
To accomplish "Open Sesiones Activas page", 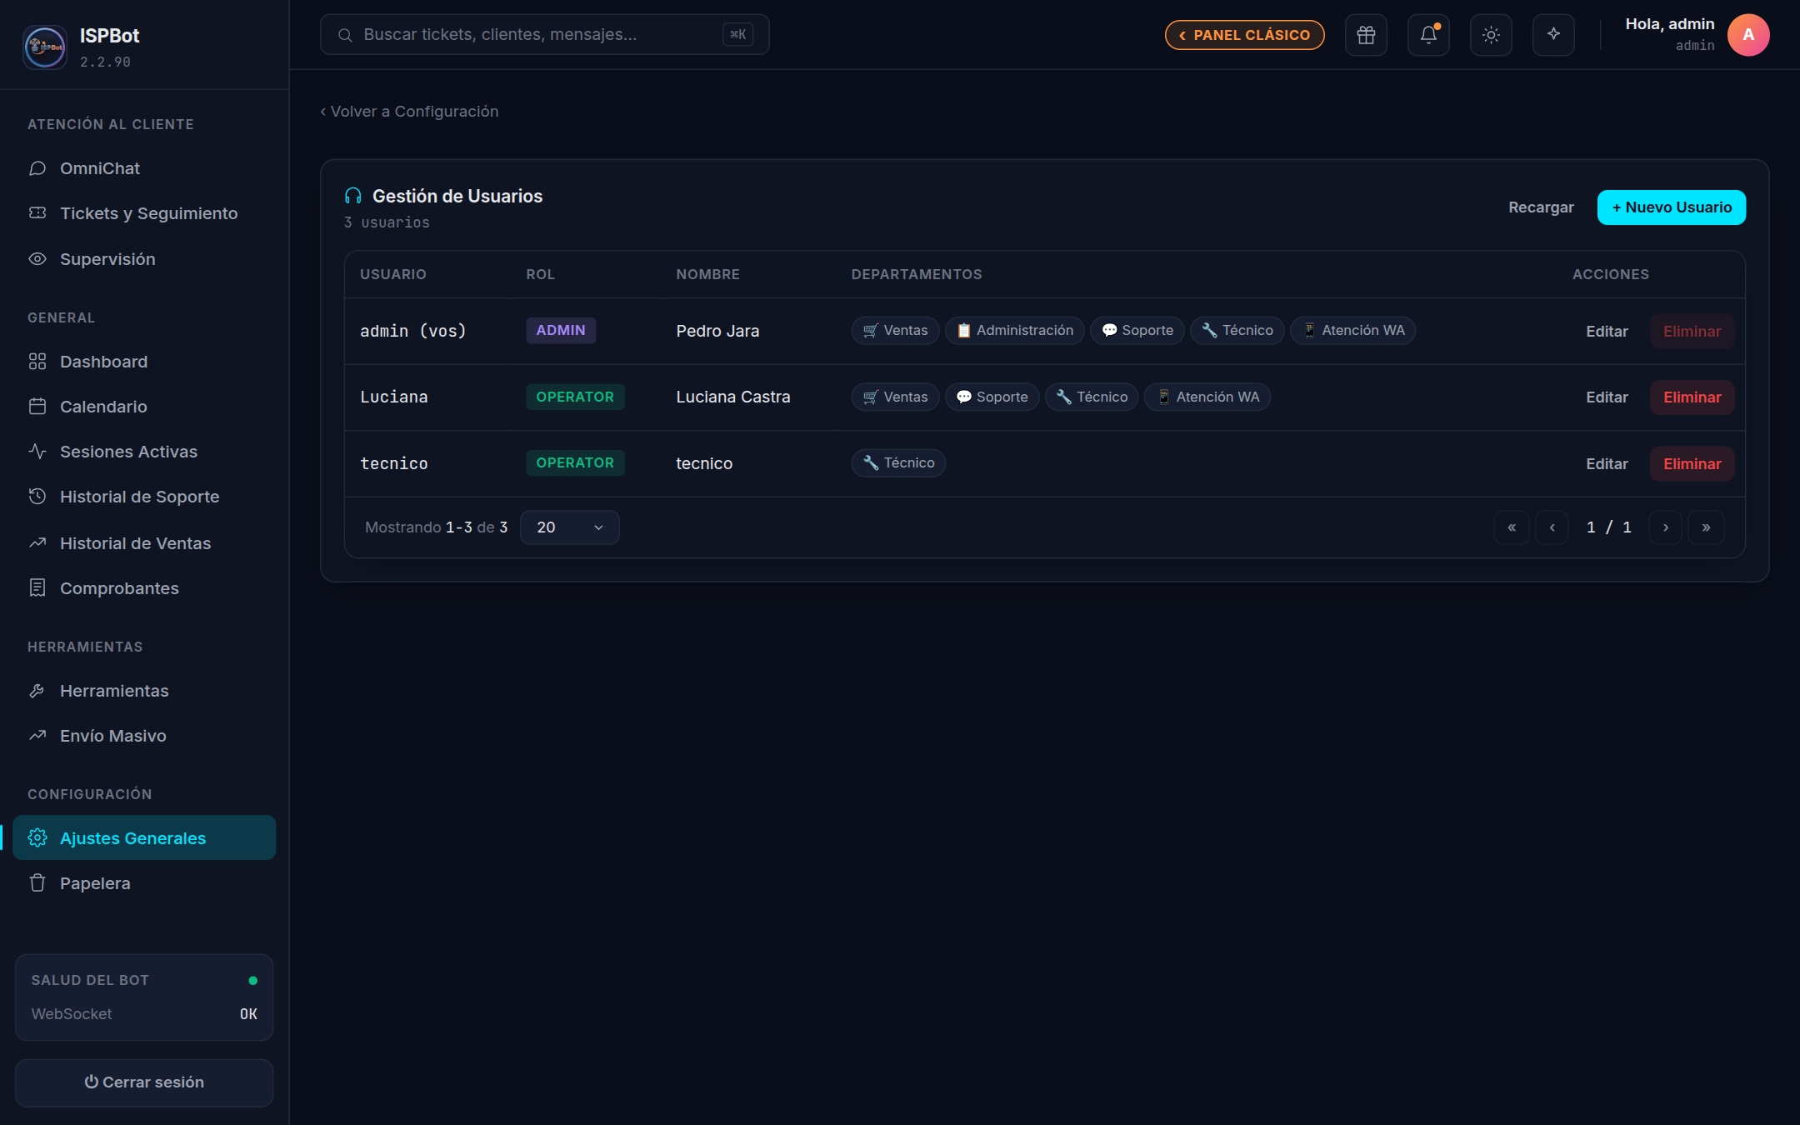I will [144, 452].
